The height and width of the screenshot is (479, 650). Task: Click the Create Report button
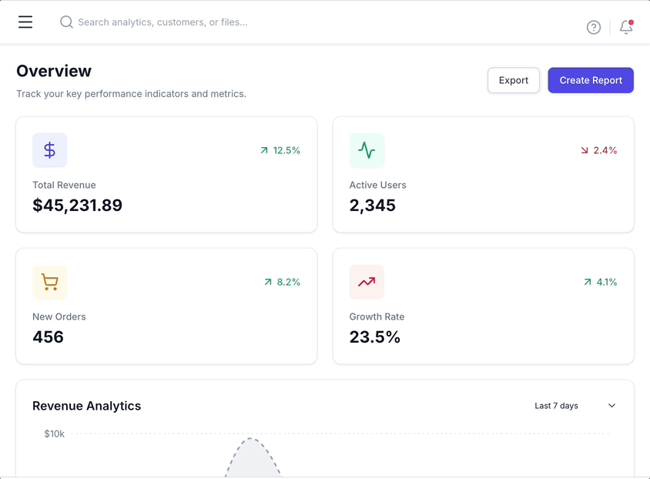pos(591,80)
